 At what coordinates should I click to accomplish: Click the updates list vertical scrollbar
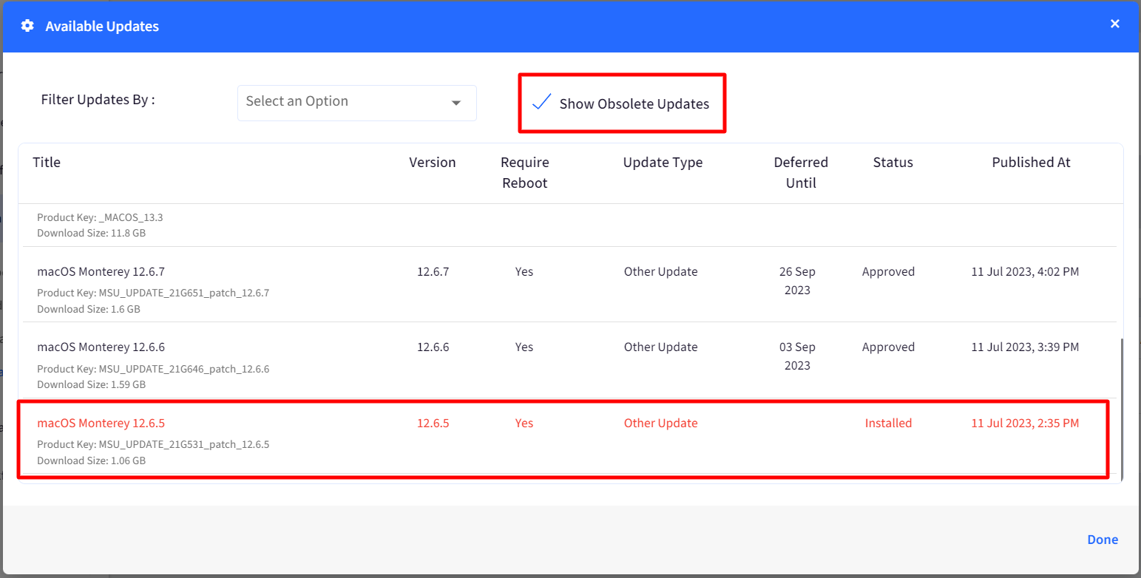[x=1121, y=409]
